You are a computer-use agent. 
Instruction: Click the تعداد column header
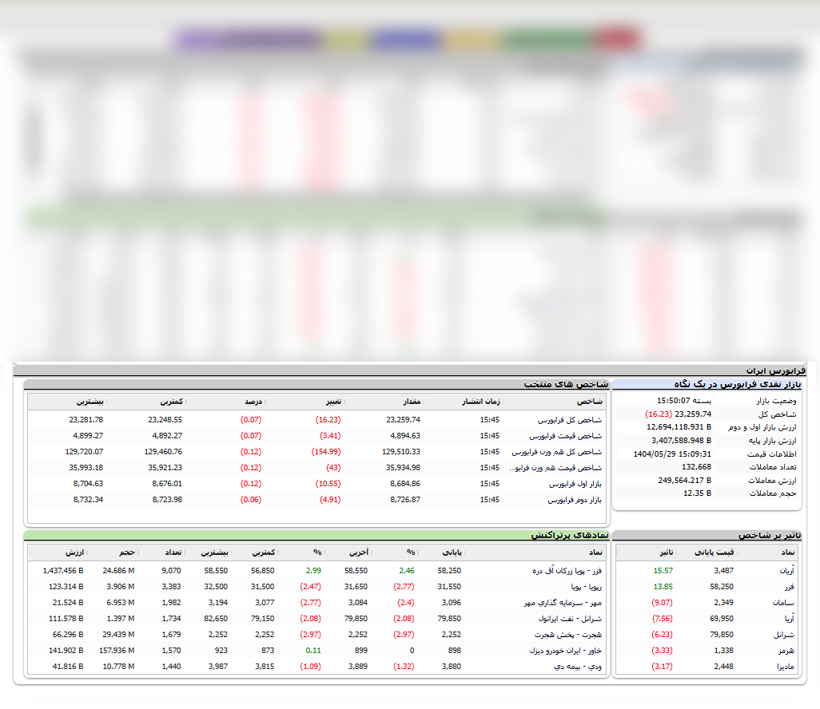tap(172, 552)
